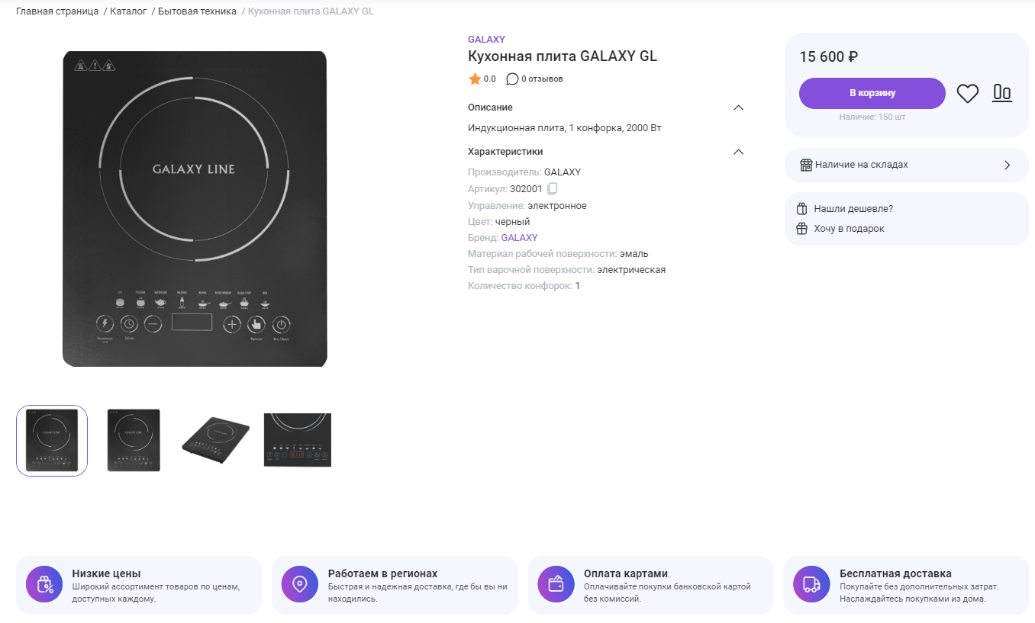Click the Работаем в регионах location pin icon
1035x623 pixels.
(300, 585)
